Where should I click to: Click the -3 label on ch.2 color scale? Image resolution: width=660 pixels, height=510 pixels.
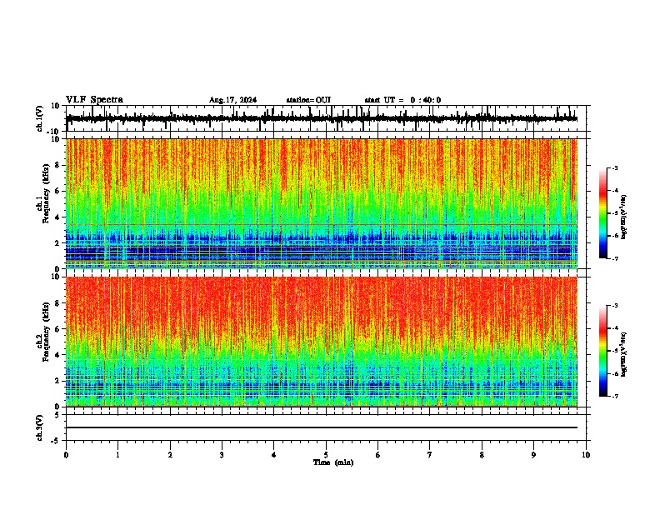[x=614, y=306]
